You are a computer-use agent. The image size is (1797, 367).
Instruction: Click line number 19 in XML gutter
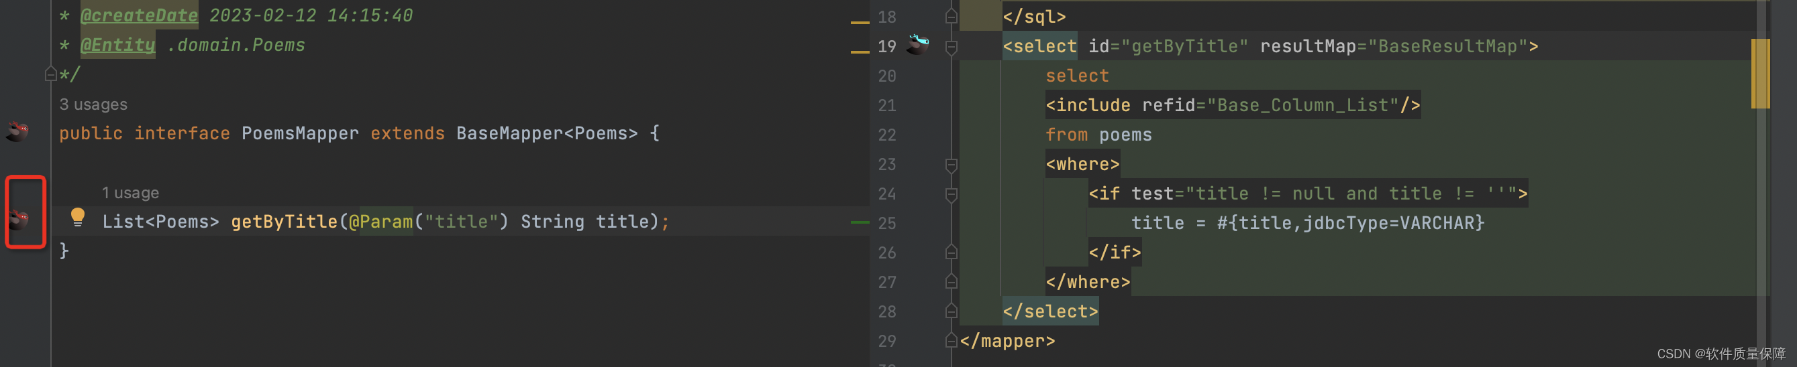(886, 46)
